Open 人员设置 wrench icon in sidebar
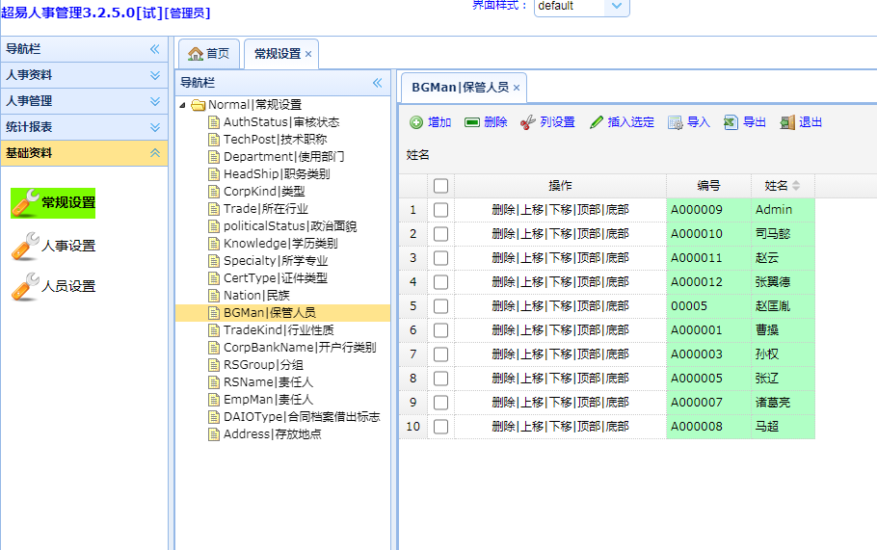 pyautogui.click(x=25, y=287)
